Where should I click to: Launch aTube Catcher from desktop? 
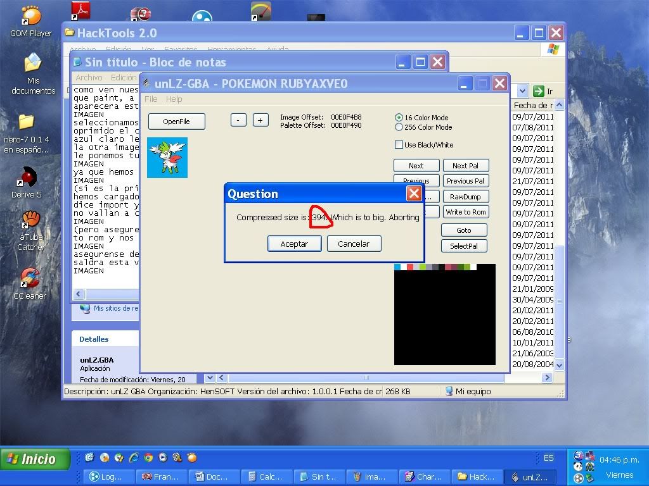click(31, 230)
